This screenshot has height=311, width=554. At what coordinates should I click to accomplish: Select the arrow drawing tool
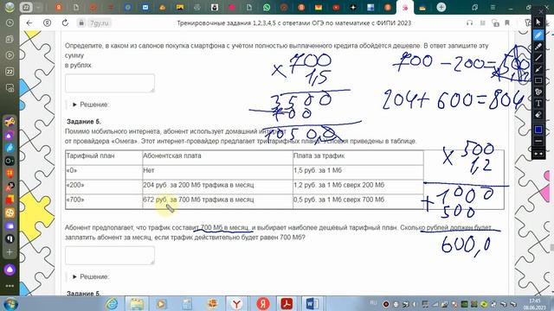[538, 69]
